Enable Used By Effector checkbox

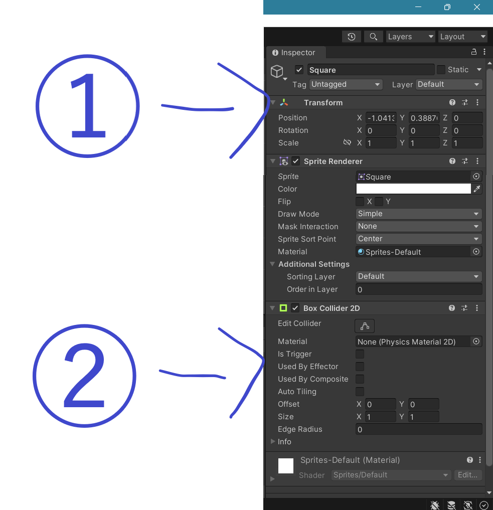pyautogui.click(x=360, y=367)
